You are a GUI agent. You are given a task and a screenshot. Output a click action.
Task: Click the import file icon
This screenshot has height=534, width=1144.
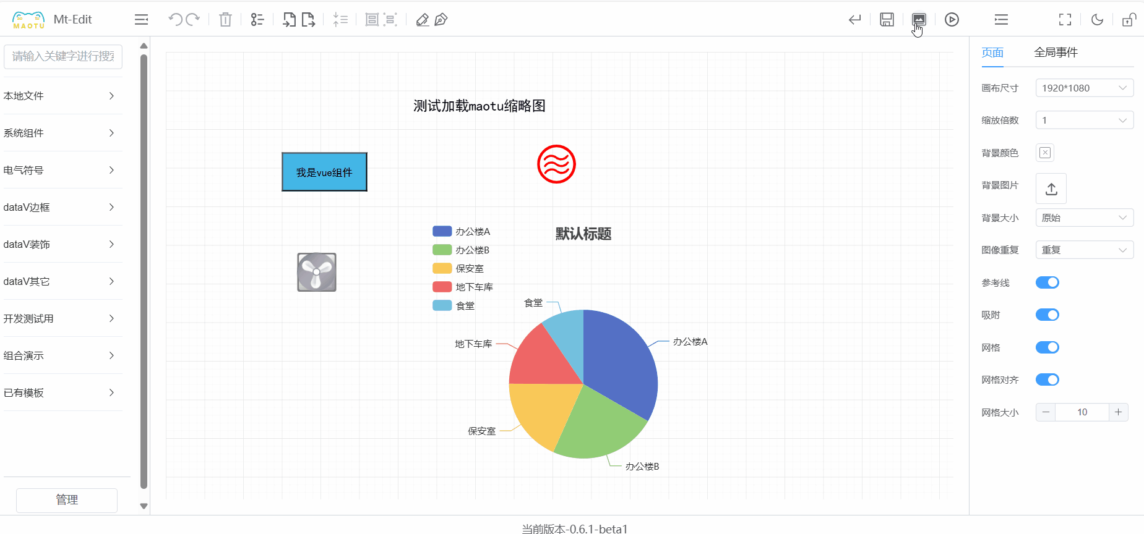(289, 20)
